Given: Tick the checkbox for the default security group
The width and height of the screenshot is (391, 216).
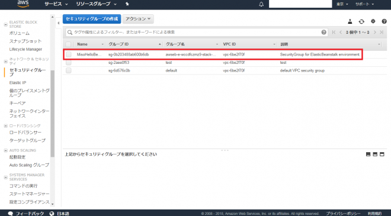Looking at the screenshot, I should (x=69, y=70).
